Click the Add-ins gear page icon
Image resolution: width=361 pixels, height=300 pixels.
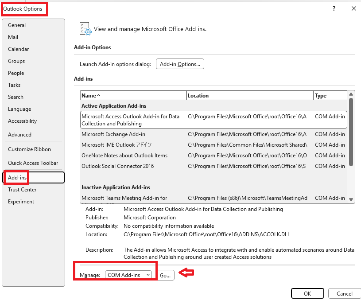[x=85, y=29]
